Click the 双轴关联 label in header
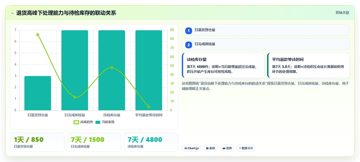 (x=342, y=13)
